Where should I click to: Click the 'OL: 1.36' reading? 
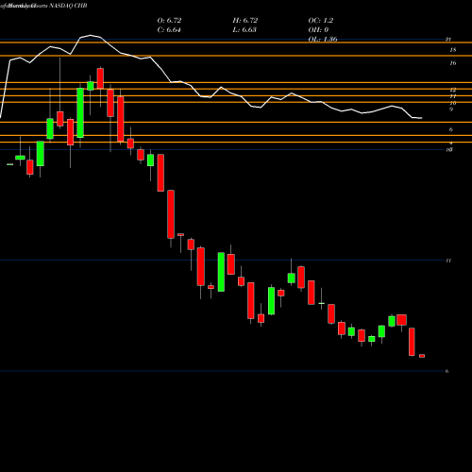[x=323, y=40]
